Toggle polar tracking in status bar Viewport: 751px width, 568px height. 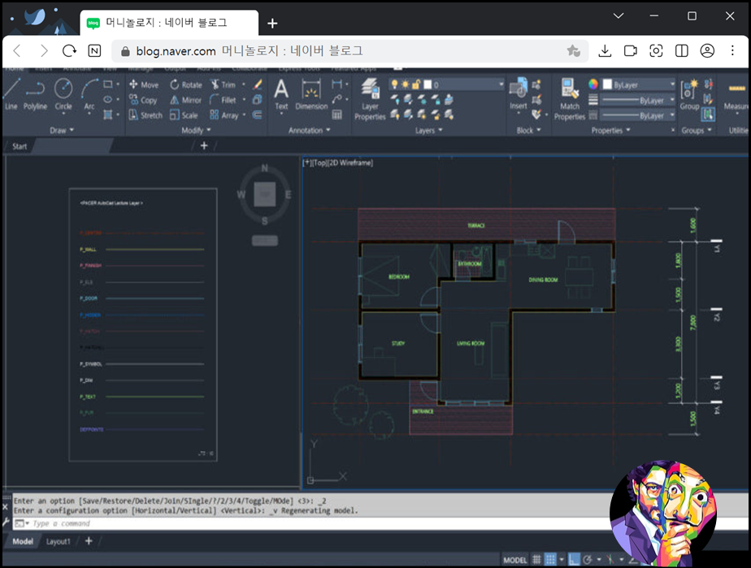tap(588, 559)
